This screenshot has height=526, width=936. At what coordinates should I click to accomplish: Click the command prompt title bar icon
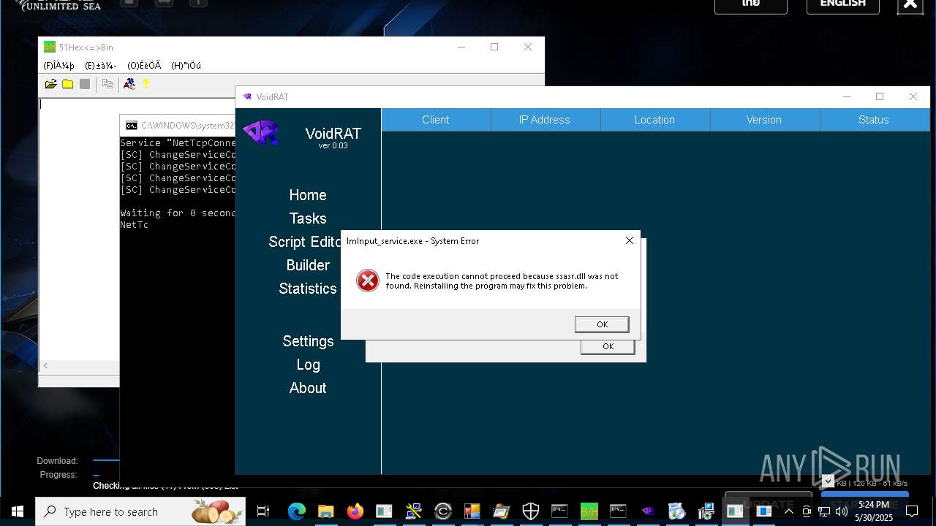pyautogui.click(x=132, y=126)
